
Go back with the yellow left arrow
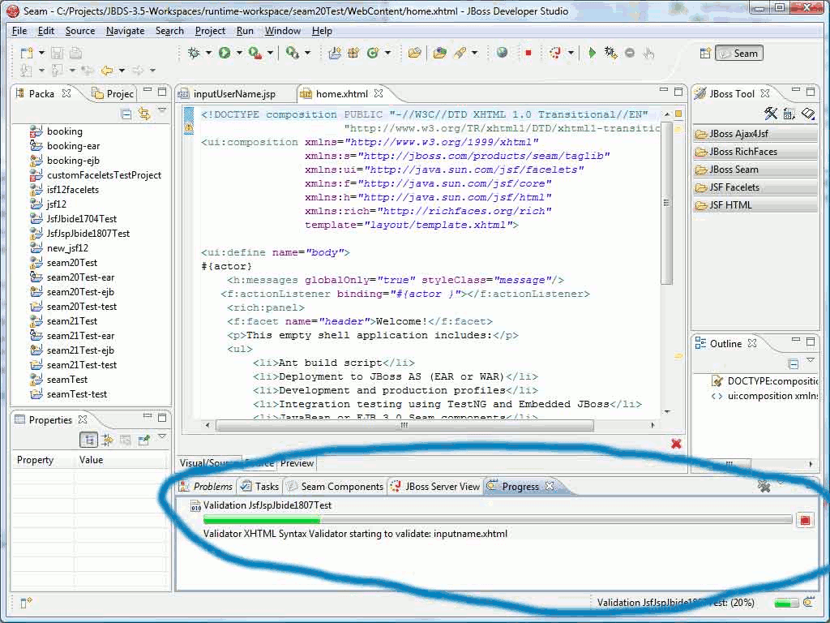107,70
